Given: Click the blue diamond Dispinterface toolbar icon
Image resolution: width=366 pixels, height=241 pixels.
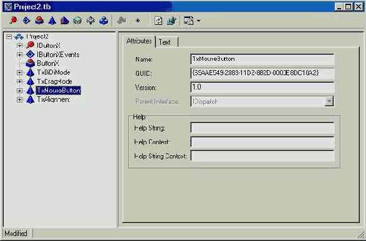Looking at the screenshot, I should click(x=26, y=20).
